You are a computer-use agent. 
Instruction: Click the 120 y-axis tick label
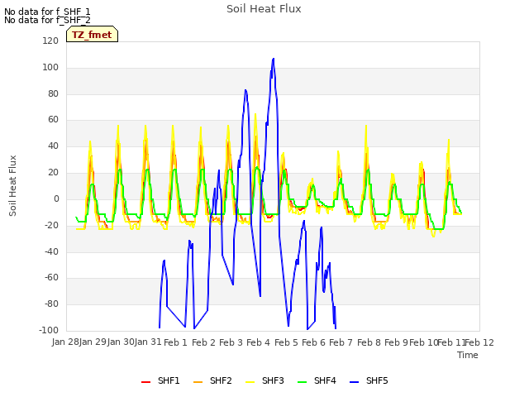(x=50, y=41)
